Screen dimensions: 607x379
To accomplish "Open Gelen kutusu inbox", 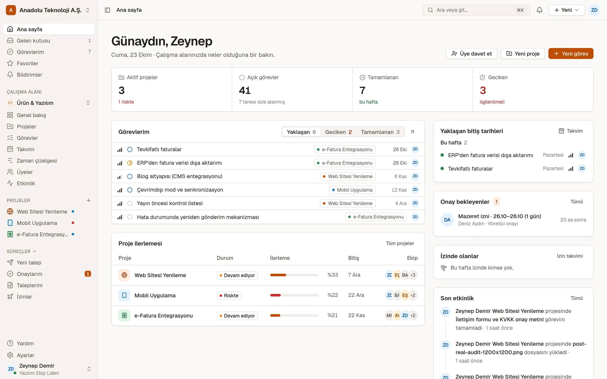I will (x=49, y=40).
